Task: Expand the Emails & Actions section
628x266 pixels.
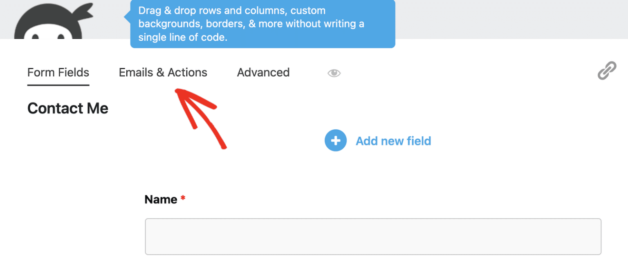Action: click(163, 73)
